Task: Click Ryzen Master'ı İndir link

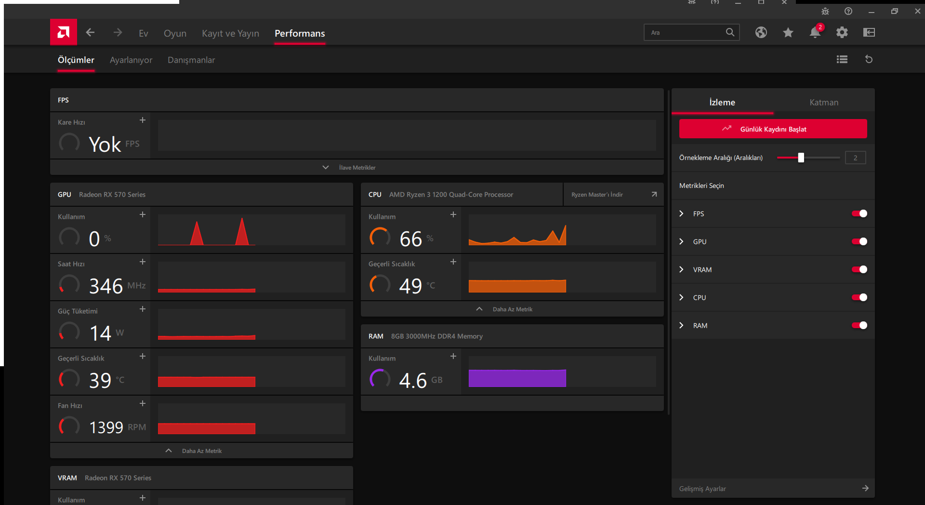Action: coord(597,194)
